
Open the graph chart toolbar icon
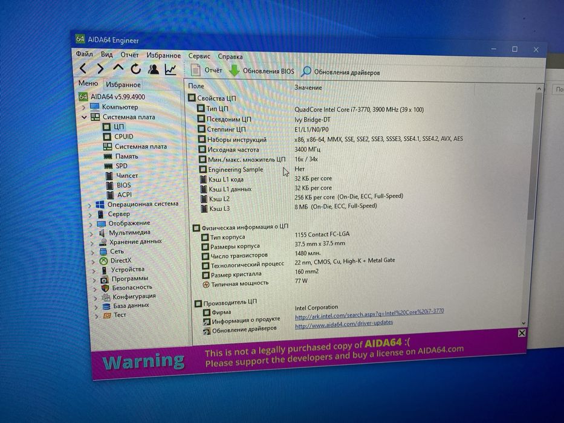click(170, 69)
